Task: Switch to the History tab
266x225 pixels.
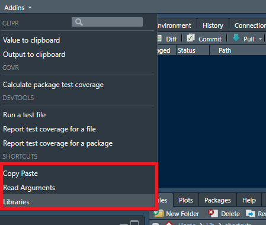Action: click(213, 25)
